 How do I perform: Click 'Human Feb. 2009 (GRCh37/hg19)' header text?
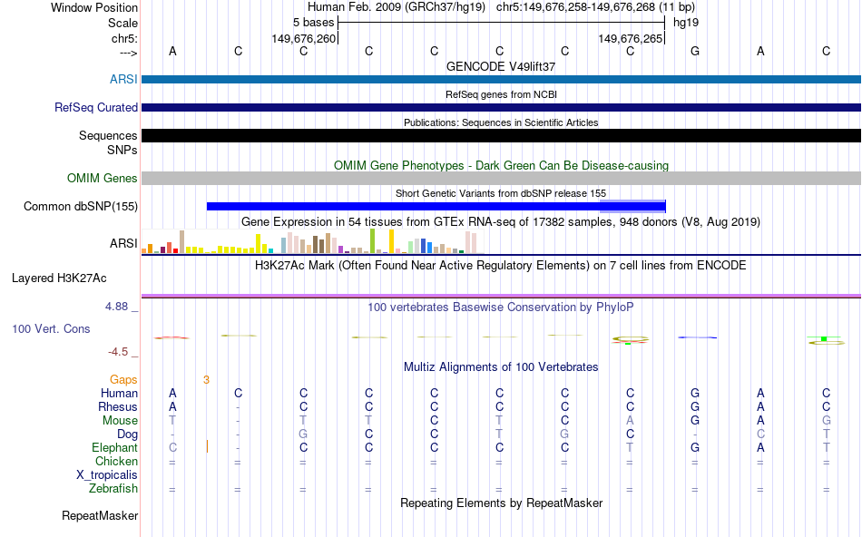tap(397, 7)
